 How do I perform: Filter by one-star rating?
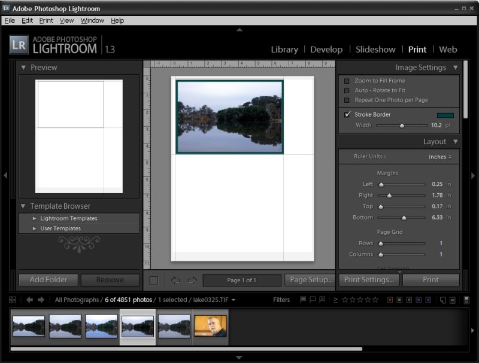345,300
